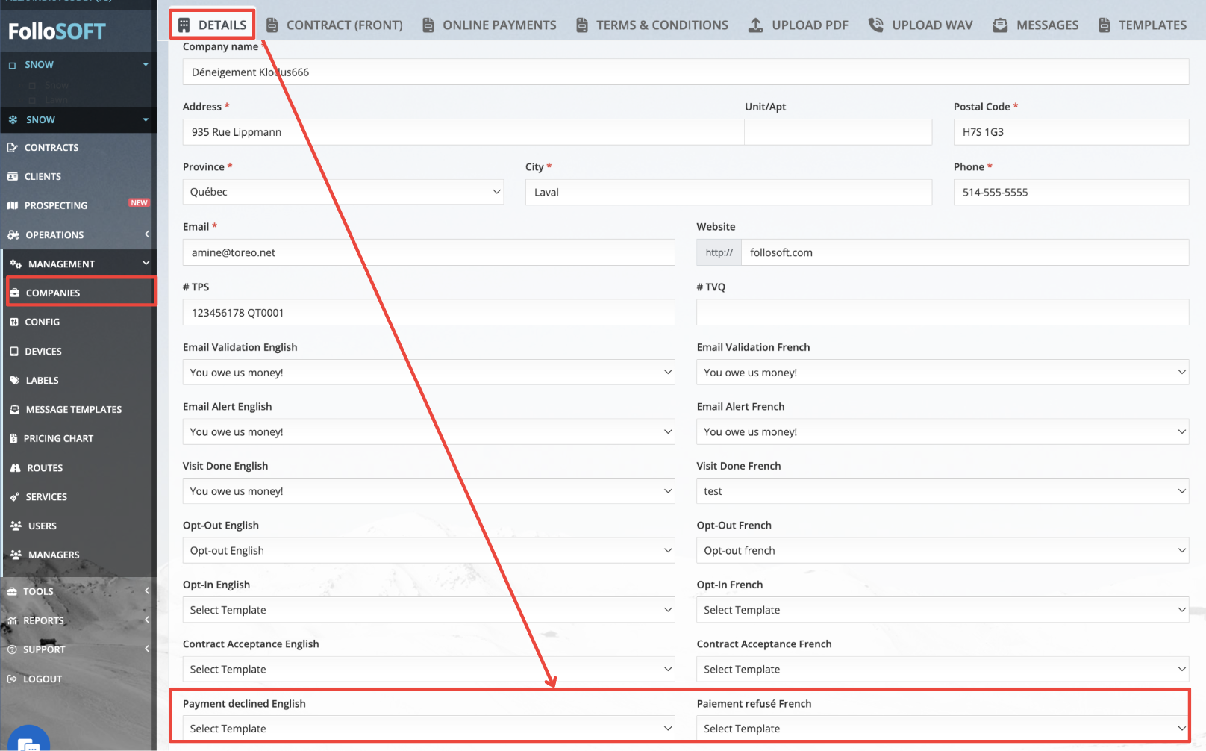Click the FolloSOFT logo
The image size is (1206, 751).
57,31
